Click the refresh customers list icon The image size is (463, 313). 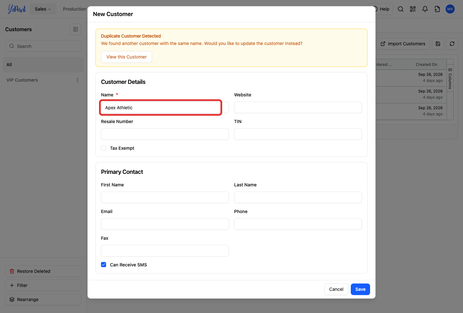pos(452,44)
